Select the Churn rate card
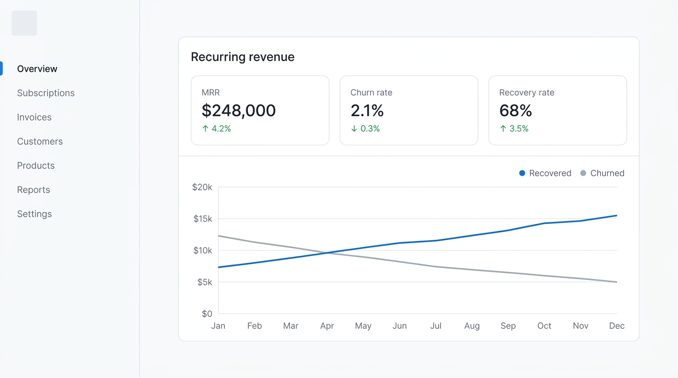 tap(409, 110)
